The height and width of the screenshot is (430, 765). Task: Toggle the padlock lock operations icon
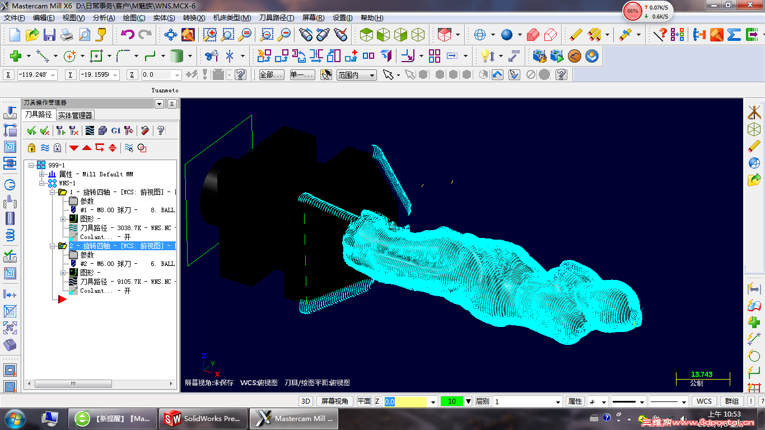click(x=31, y=148)
